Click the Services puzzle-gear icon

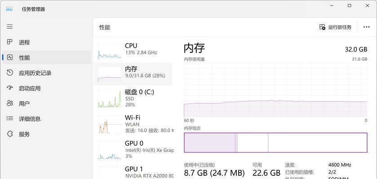click(x=9, y=134)
